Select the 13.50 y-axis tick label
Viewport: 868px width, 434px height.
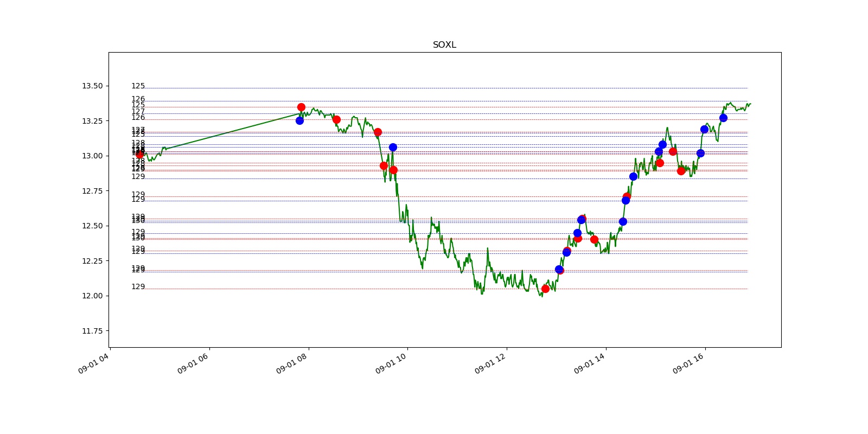point(92,86)
